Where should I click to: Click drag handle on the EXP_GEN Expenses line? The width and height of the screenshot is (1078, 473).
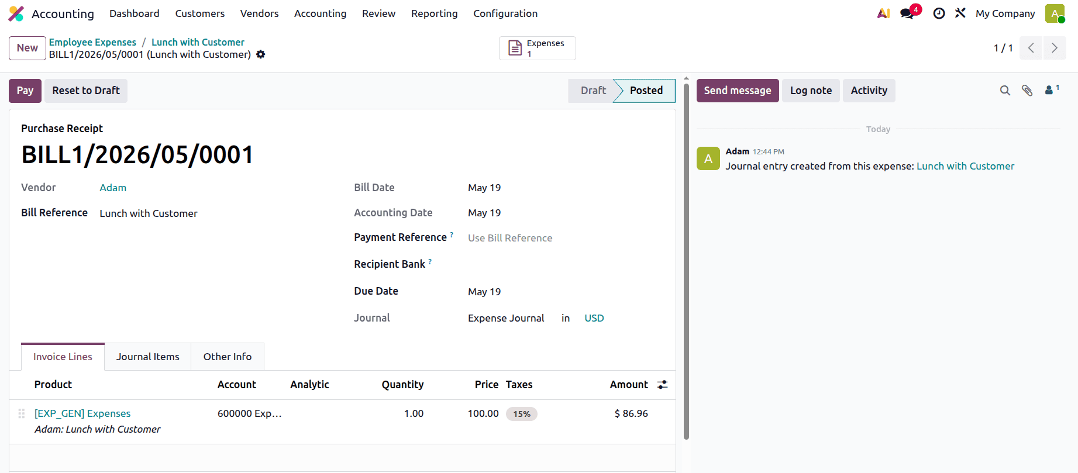[x=22, y=413]
